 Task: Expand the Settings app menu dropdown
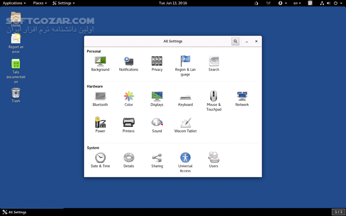pos(64,3)
